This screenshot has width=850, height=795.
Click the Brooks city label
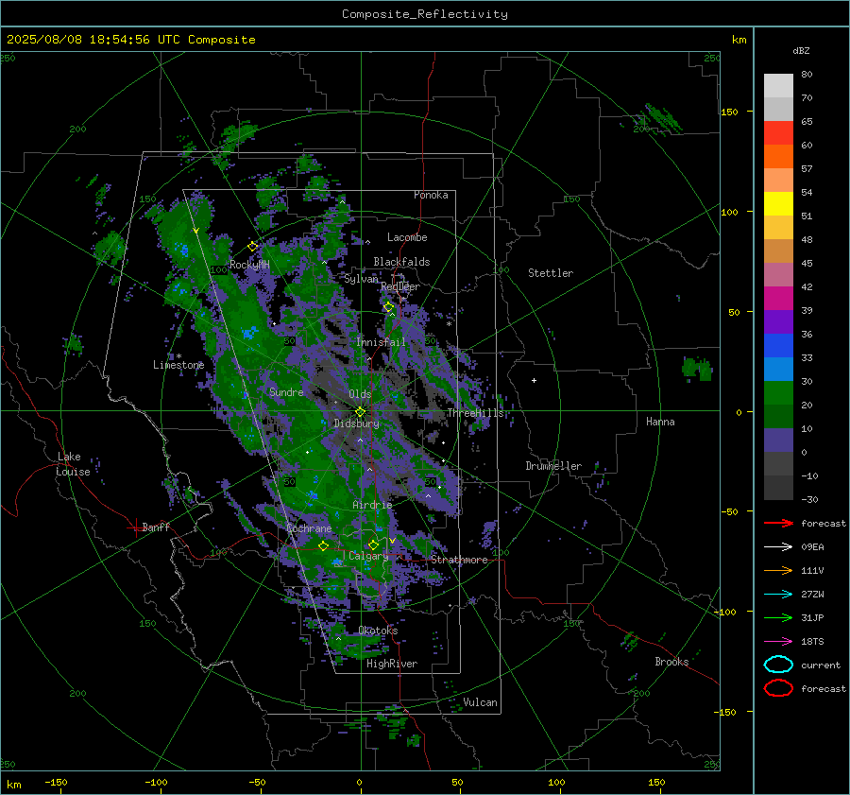pos(671,662)
